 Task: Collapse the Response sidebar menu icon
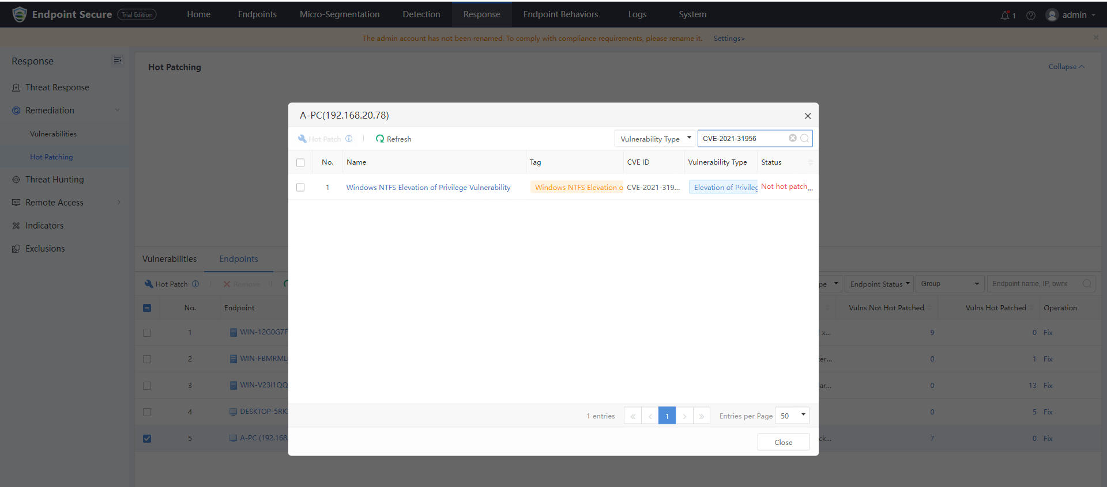point(118,61)
